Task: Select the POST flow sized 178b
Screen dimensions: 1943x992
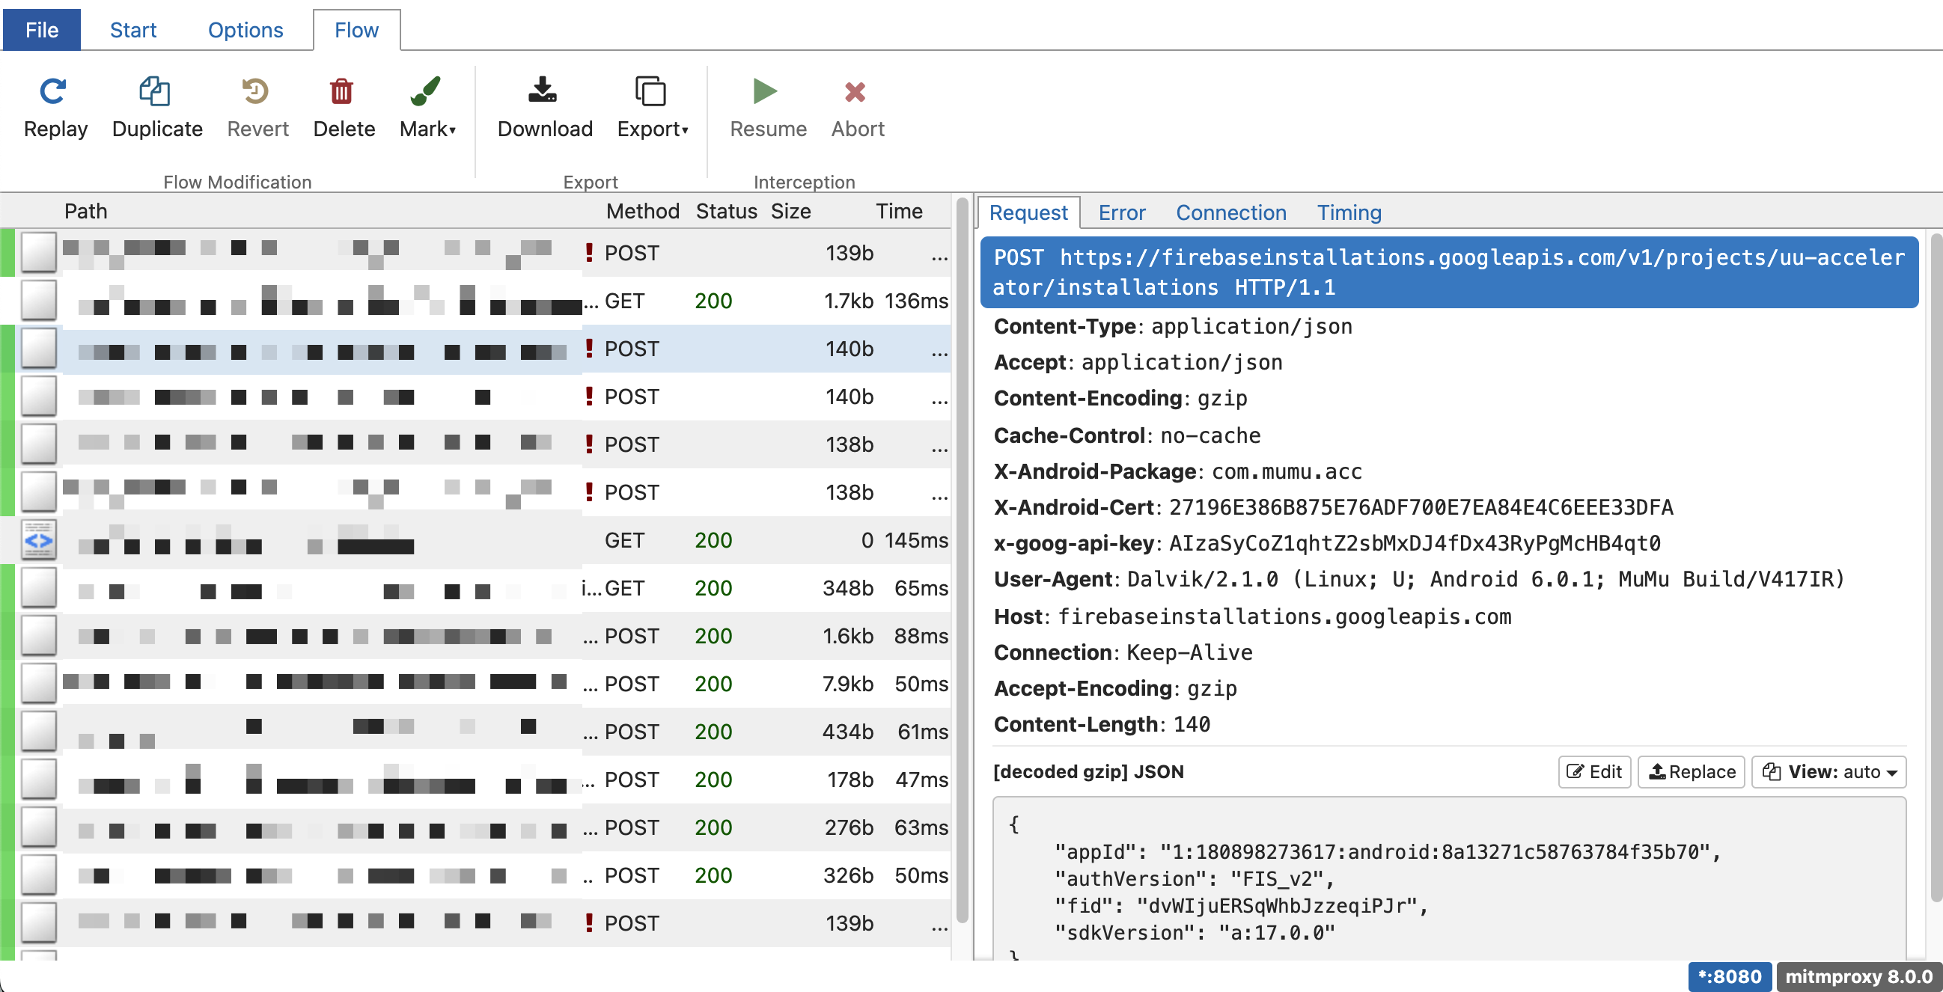Action: pyautogui.click(x=475, y=780)
